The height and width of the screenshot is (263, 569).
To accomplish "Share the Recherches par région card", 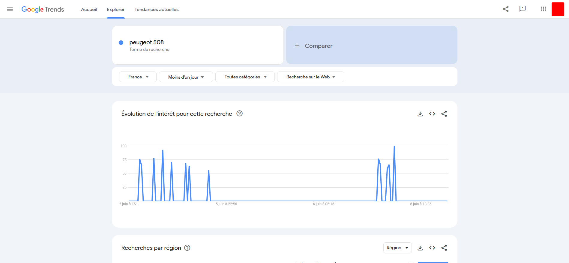I will 444,248.
